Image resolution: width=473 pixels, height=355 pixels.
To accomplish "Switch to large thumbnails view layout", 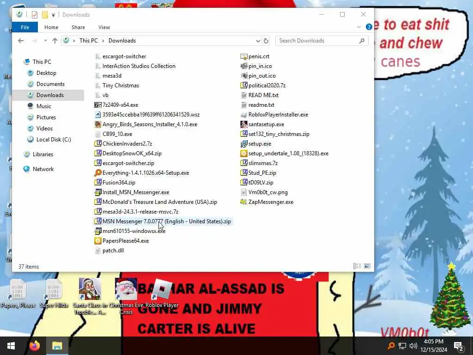I will (x=367, y=266).
